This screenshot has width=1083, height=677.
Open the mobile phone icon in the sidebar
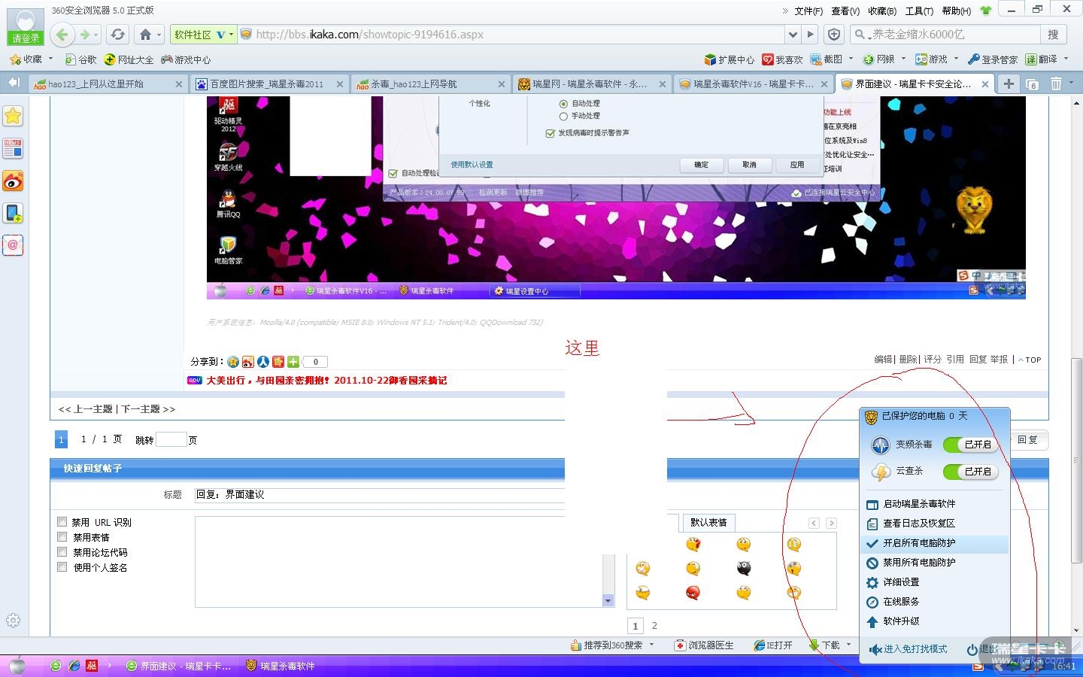(x=14, y=213)
